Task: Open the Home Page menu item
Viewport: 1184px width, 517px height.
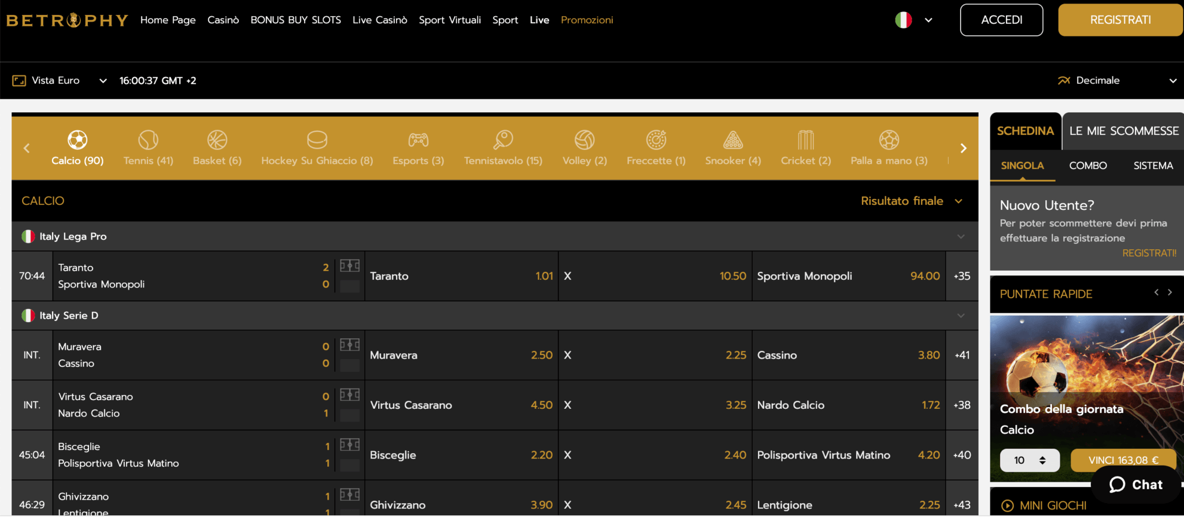Action: tap(168, 20)
